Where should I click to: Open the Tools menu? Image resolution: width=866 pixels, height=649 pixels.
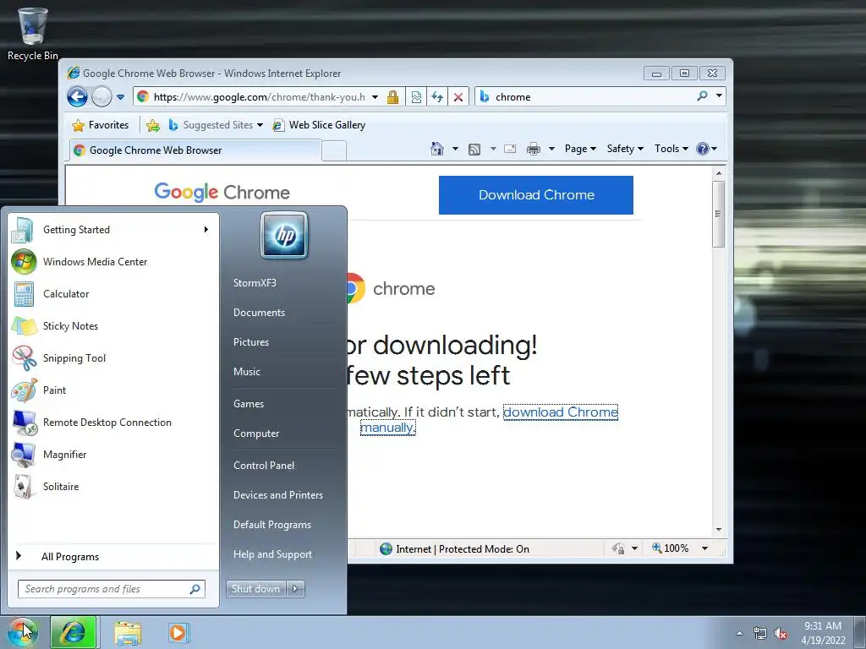pos(671,149)
